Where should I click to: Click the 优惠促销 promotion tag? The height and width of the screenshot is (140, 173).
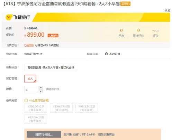pos(53,36)
